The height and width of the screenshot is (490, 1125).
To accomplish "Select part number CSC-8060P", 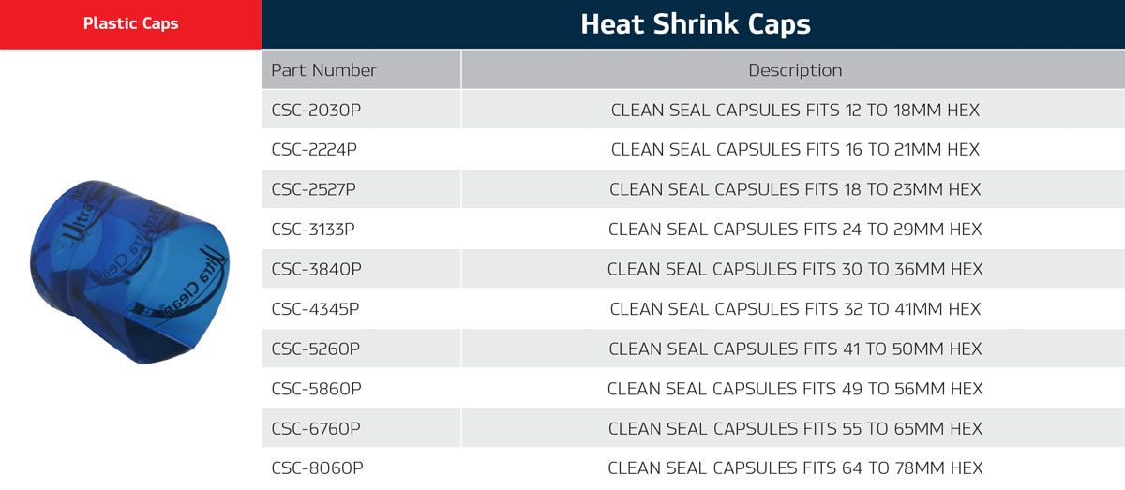I will click(316, 468).
